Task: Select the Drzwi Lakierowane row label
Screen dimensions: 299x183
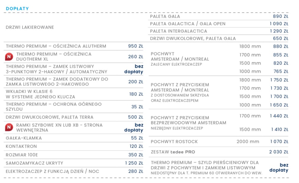Action: click(30, 27)
